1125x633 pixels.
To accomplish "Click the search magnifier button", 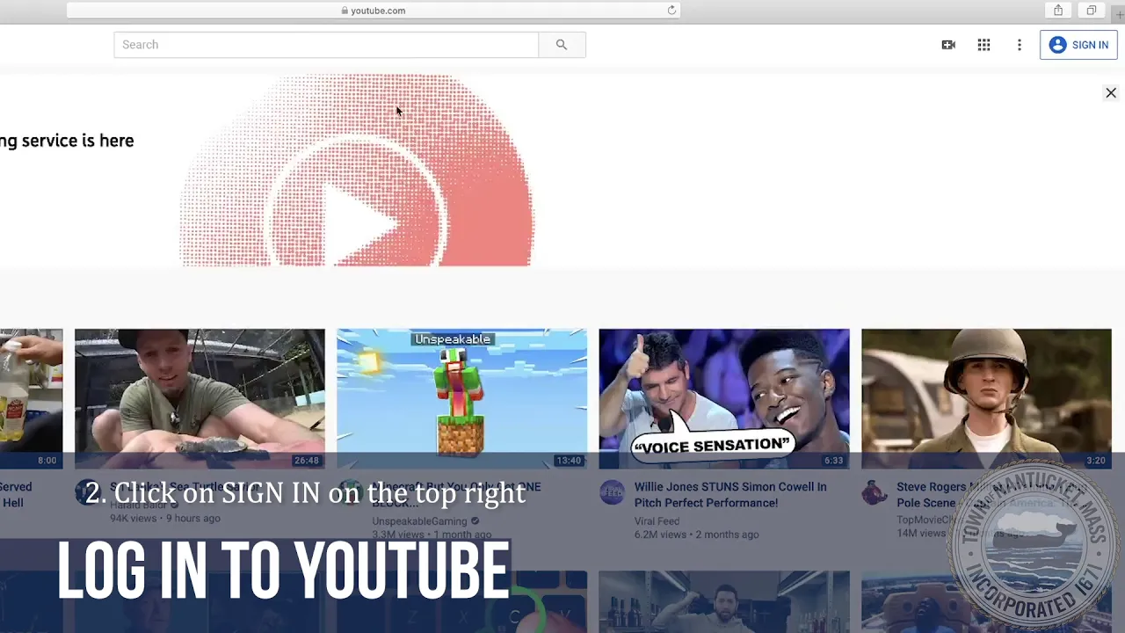I will coord(562,45).
